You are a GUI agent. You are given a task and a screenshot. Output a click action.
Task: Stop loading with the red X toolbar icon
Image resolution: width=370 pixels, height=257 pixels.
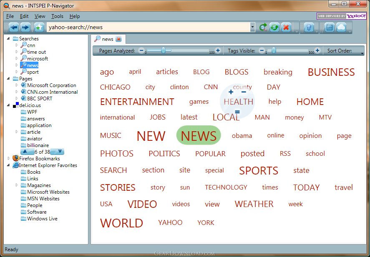pyautogui.click(x=286, y=27)
